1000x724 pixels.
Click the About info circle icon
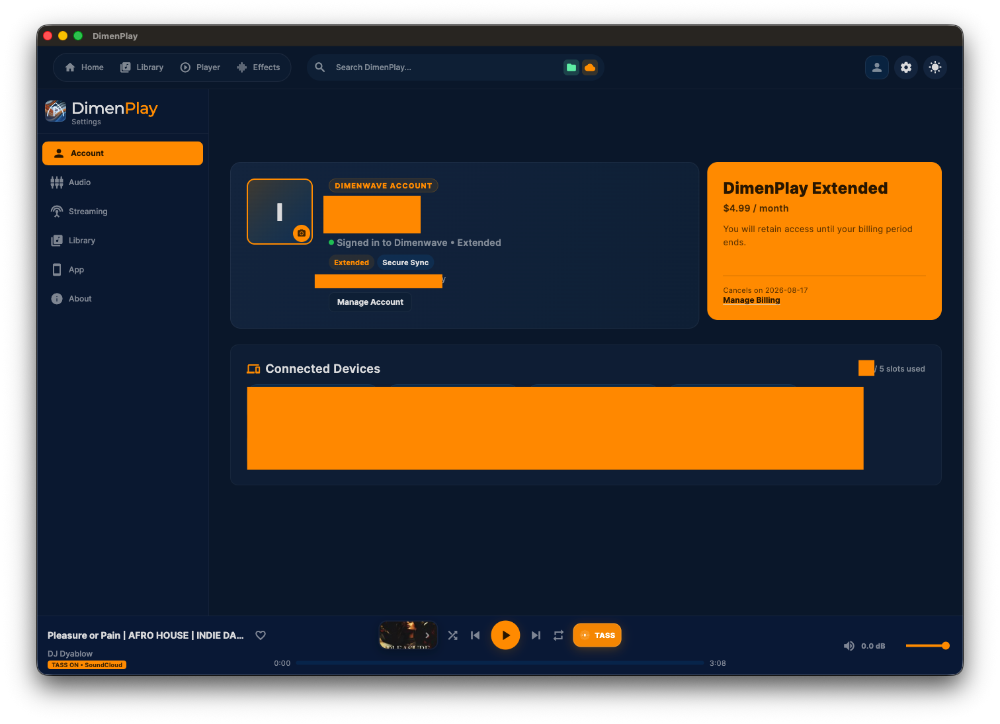coord(57,299)
